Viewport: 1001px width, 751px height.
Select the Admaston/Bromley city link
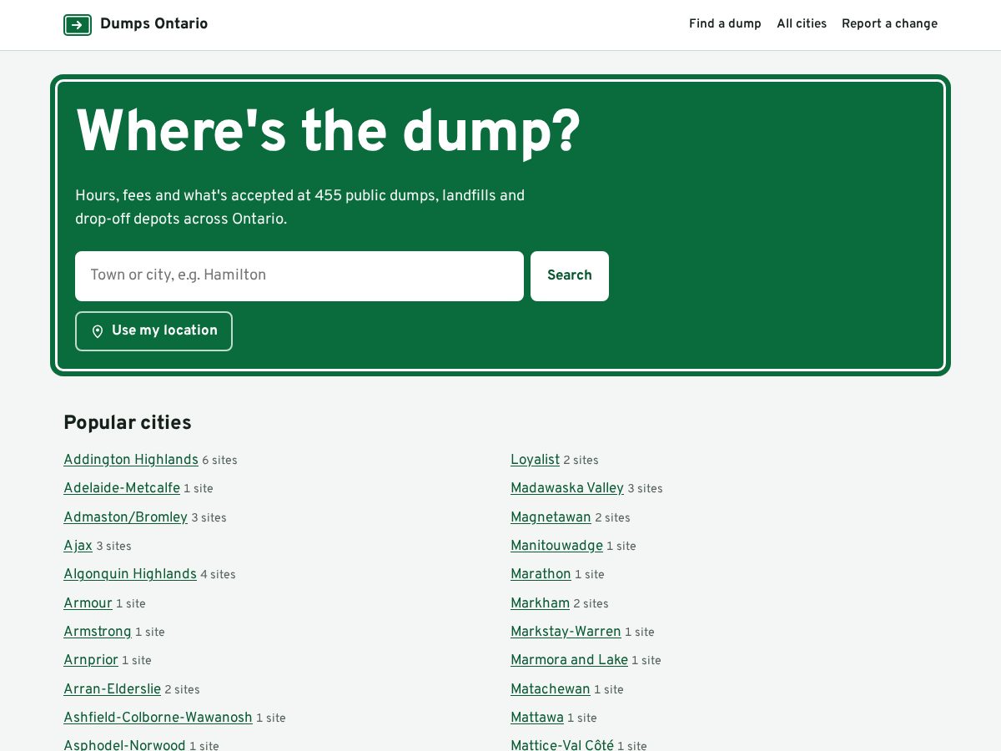125,517
